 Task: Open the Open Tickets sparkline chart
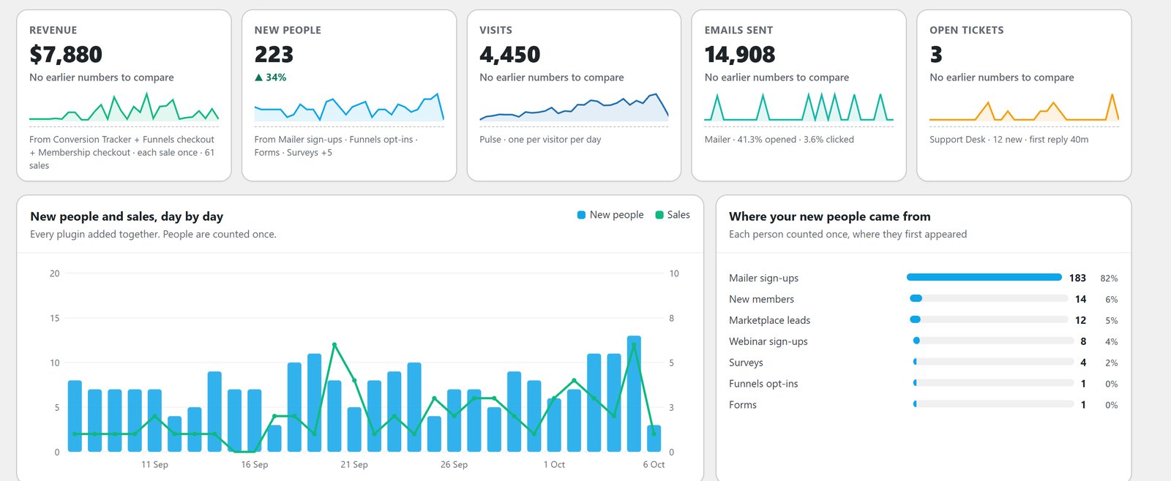click(1024, 107)
